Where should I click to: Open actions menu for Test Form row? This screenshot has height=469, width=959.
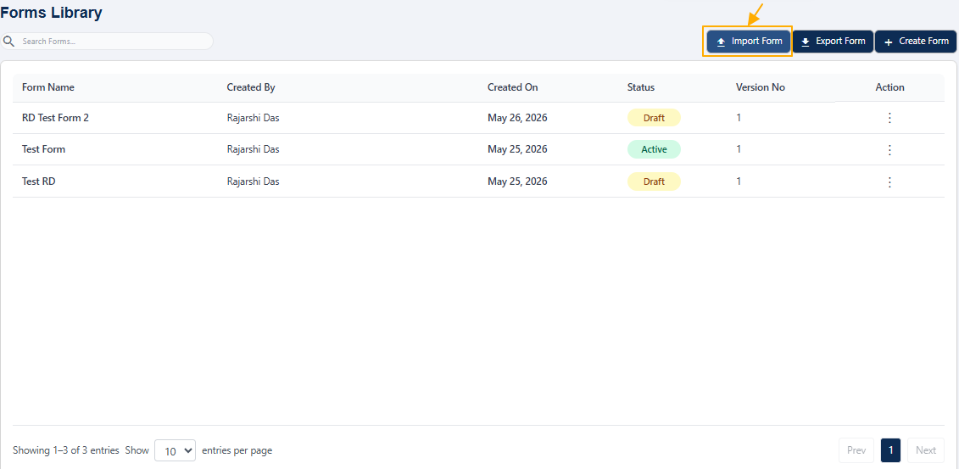(889, 150)
